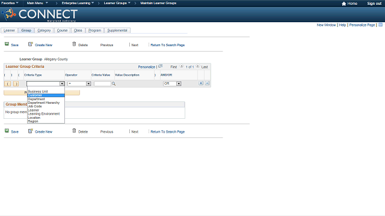Screen dimensions: 385x216
Task: Click Sign out
Action: pos(374,4)
